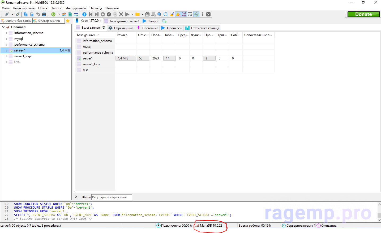381x233 pixels.
Task: Expand server1_logs in the tree
Action: coord(6,56)
